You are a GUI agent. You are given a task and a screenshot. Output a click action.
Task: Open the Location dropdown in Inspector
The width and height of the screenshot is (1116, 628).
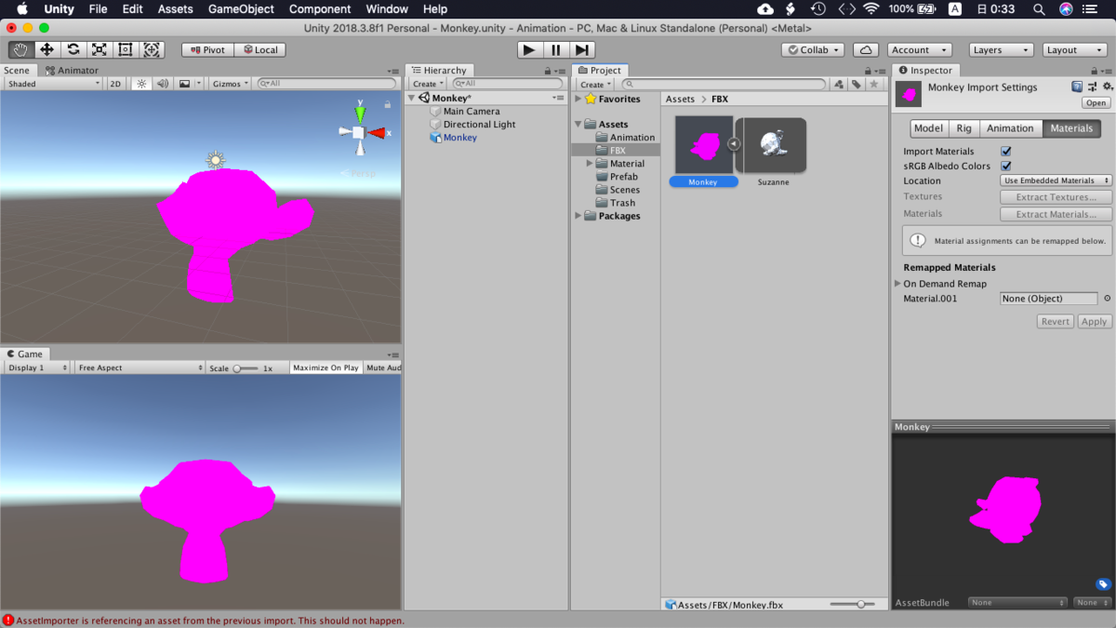[x=1056, y=180]
